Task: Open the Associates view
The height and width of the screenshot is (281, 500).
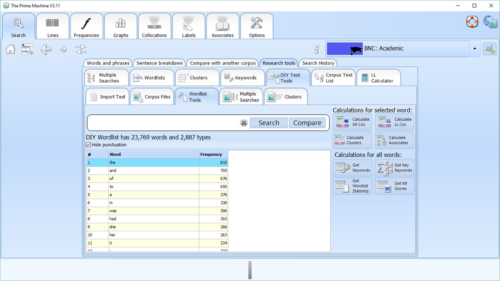Action: point(223,26)
